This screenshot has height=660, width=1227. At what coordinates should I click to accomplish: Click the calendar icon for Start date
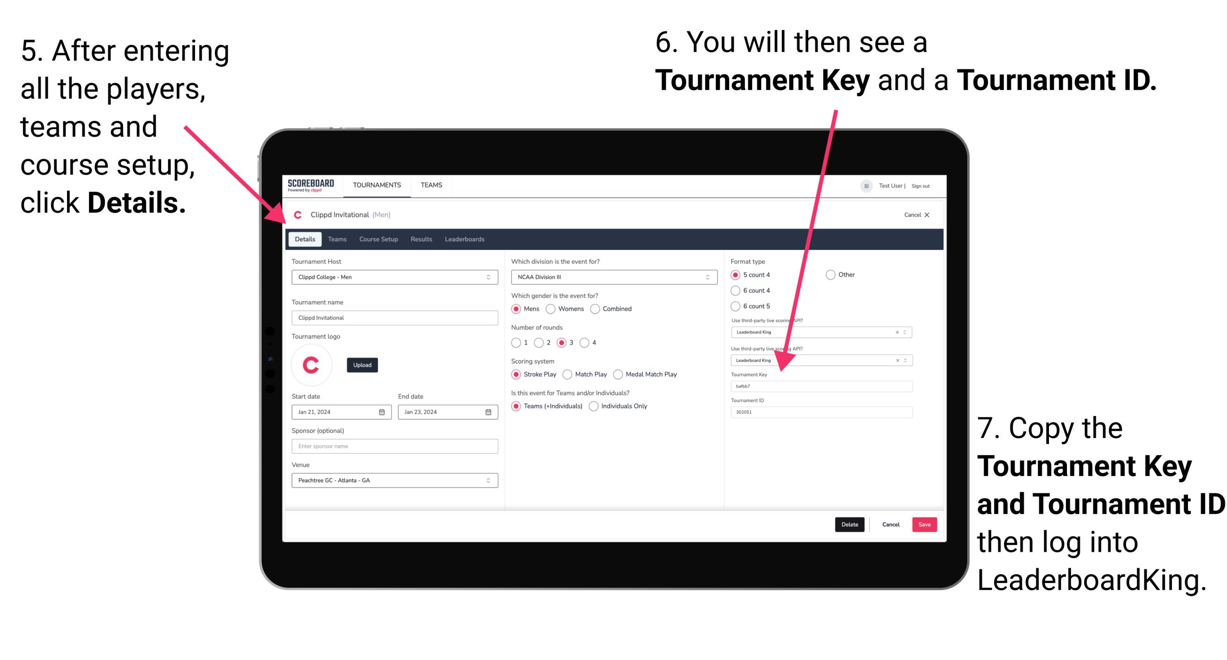[381, 411]
